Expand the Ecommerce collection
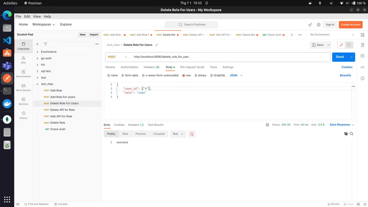368x207 pixels. (x=37, y=52)
